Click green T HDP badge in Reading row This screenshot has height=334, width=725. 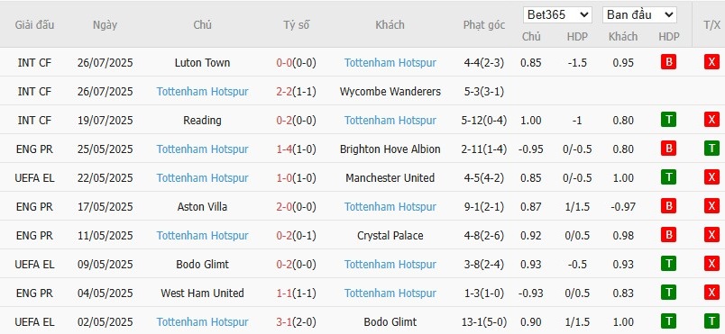pyautogui.click(x=668, y=120)
